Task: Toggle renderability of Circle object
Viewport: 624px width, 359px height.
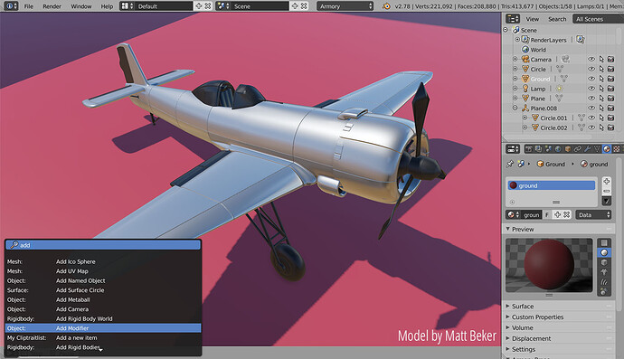Action: click(610, 69)
